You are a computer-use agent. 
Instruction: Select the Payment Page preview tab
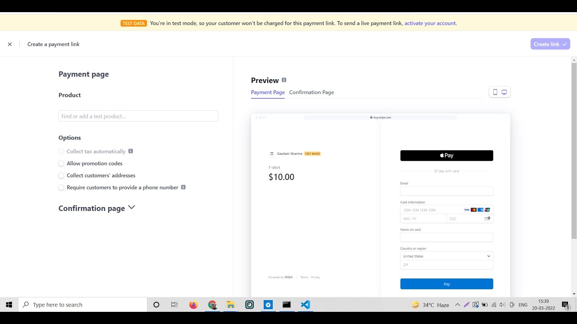click(x=268, y=92)
